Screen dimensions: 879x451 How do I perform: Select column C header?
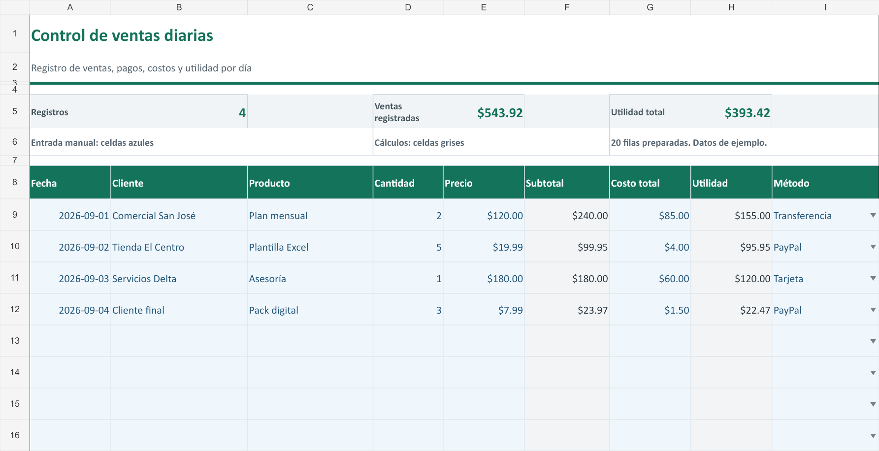click(310, 7)
